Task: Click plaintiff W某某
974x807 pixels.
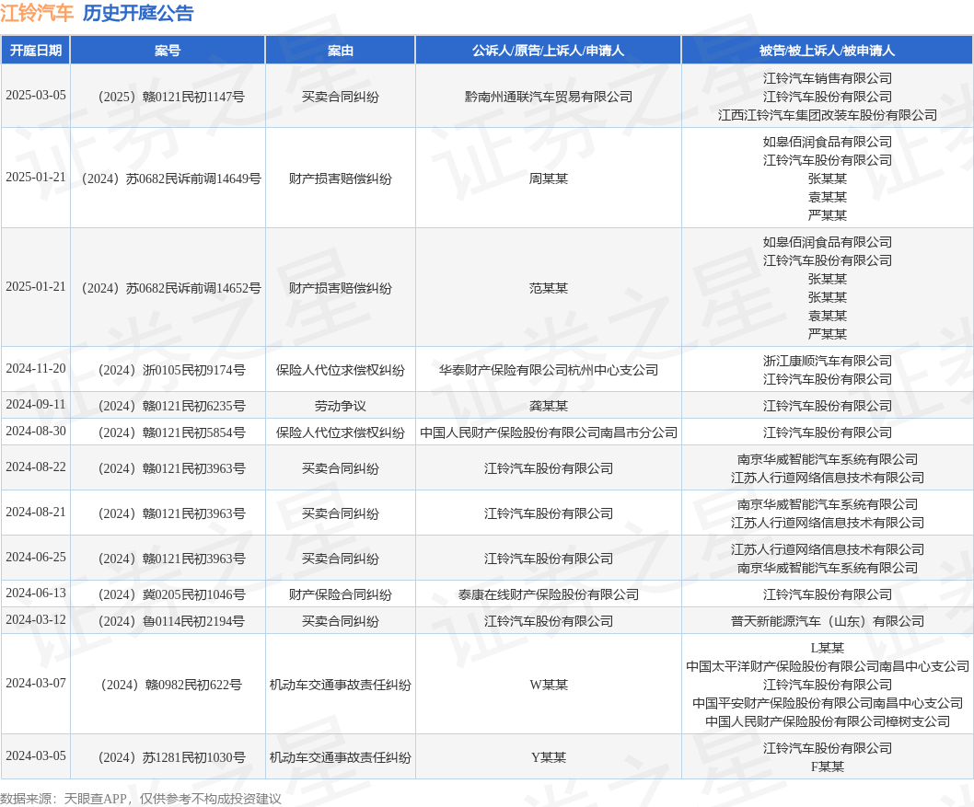Action: coord(549,685)
